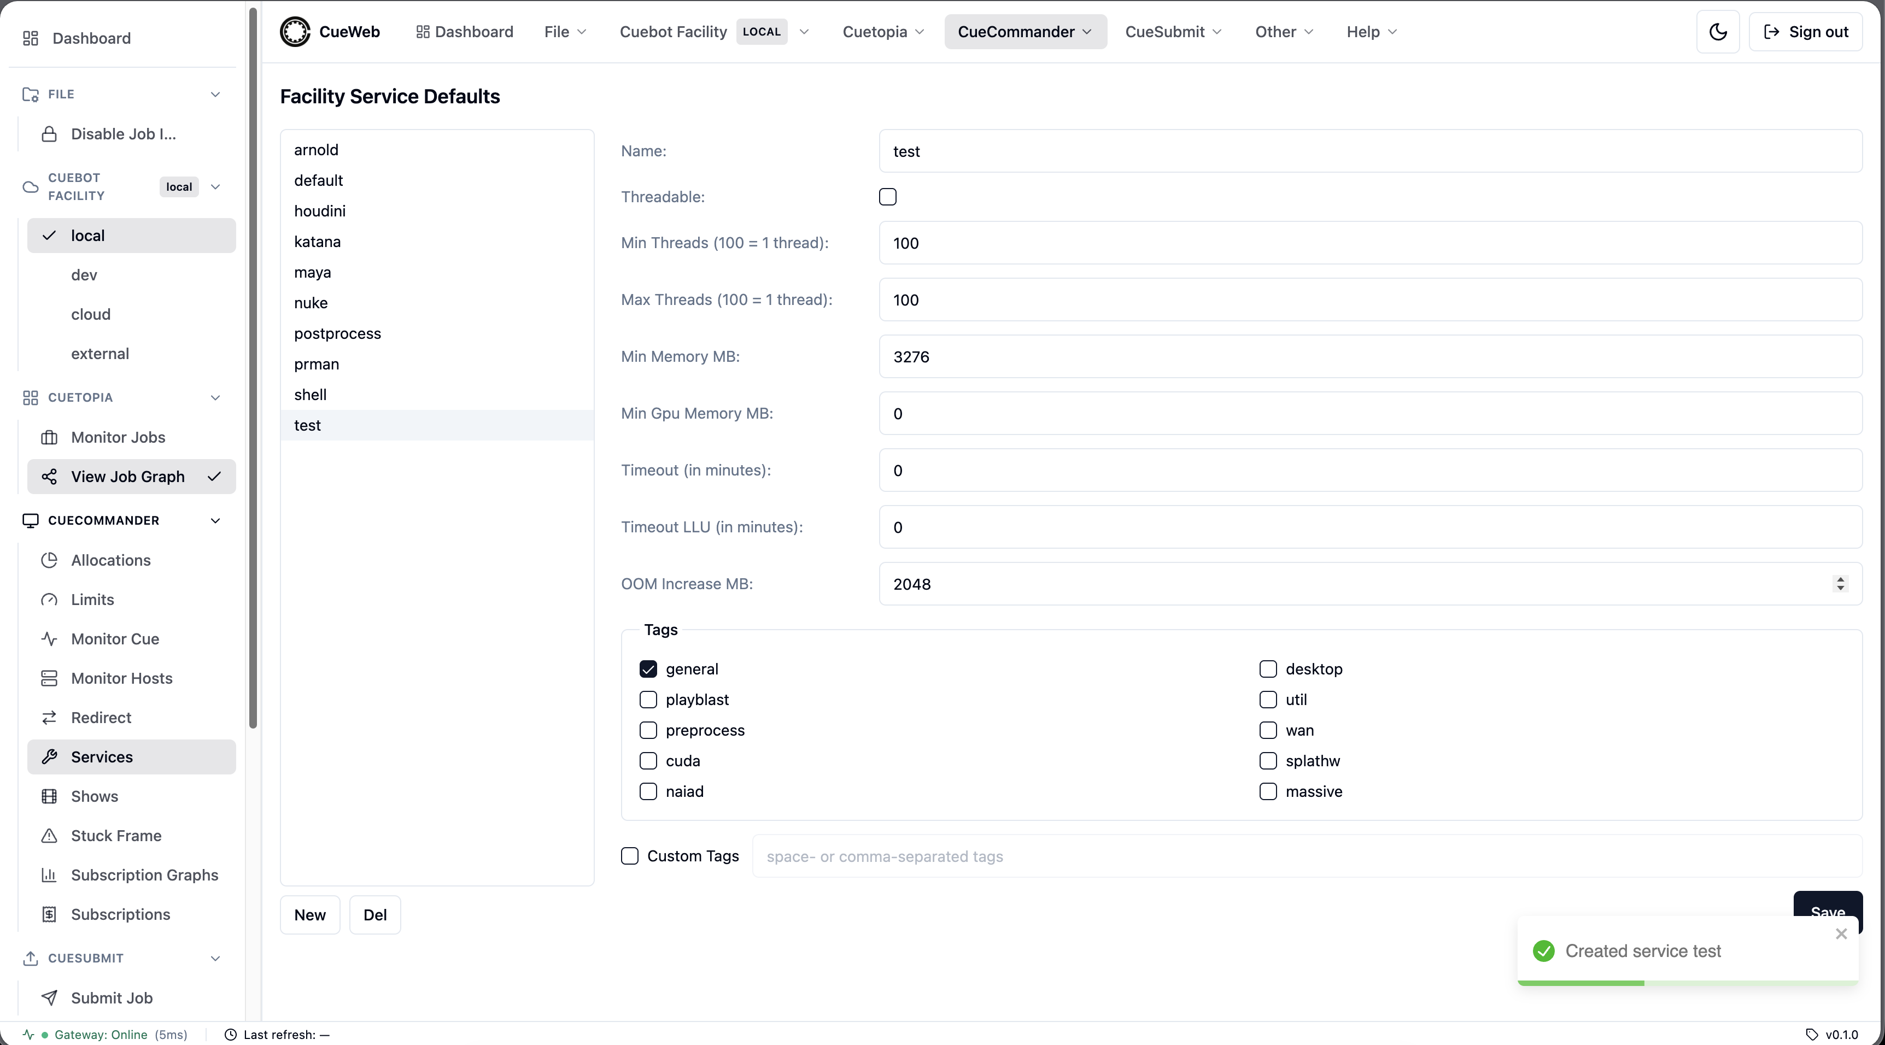Screen dimensions: 1885x1045
Task: Click the Monitor Hosts server icon
Action: point(49,678)
